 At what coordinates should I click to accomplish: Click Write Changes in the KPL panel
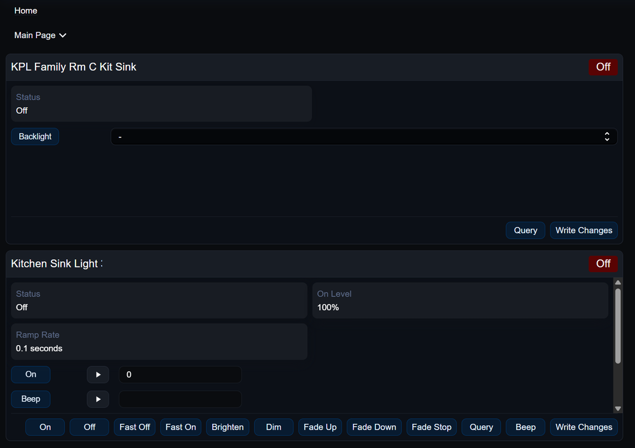pyautogui.click(x=584, y=231)
